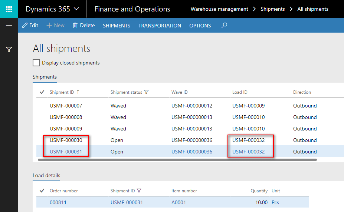Open wave link USMF-000000036 in selected row
The height and width of the screenshot is (212, 344).
click(x=192, y=152)
